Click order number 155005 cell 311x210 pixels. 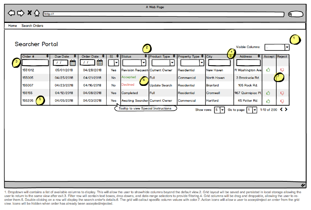[x=28, y=78]
